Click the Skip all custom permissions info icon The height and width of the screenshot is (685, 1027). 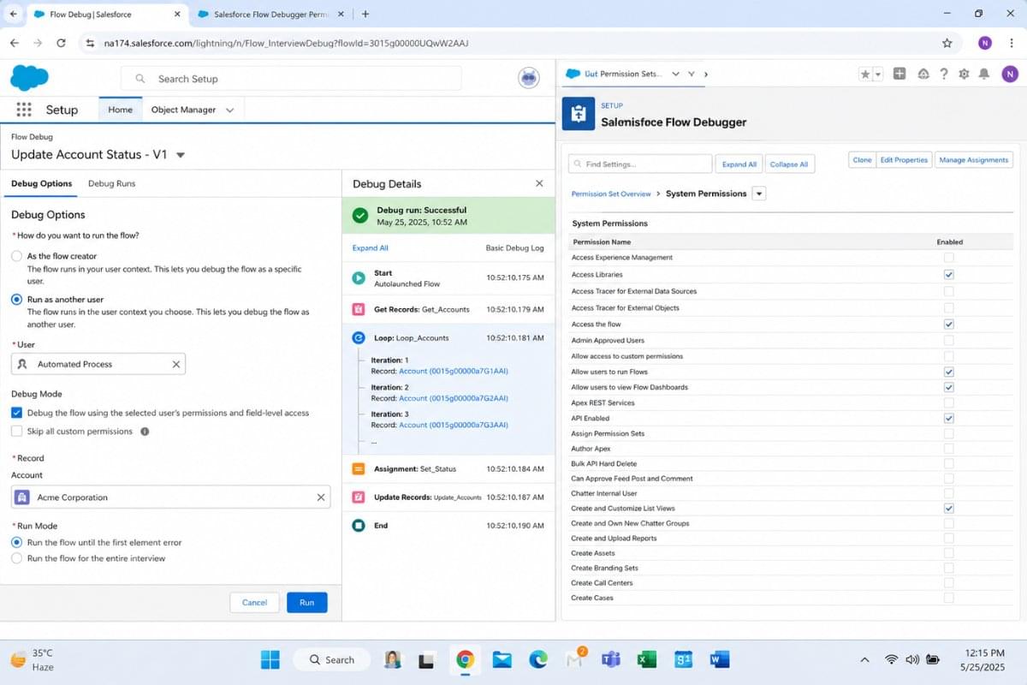pyautogui.click(x=145, y=432)
